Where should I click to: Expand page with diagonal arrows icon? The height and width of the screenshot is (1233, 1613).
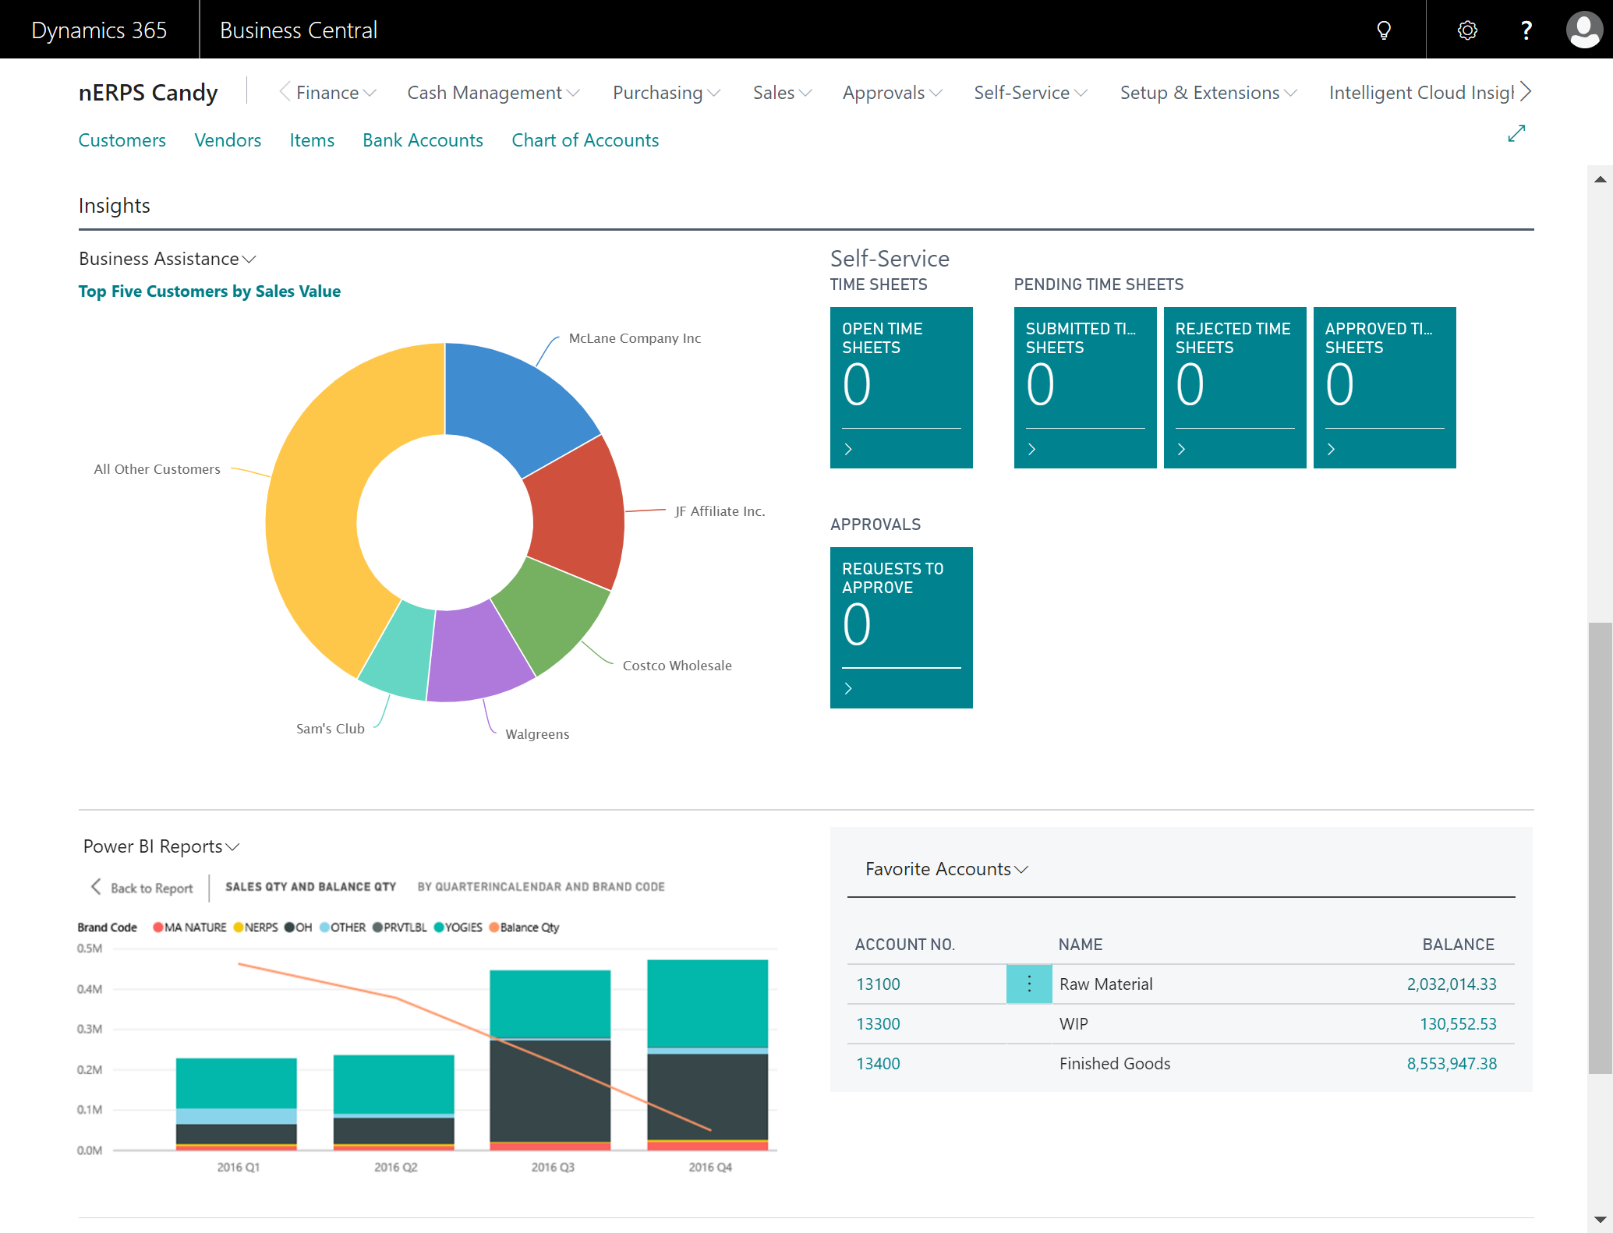[x=1516, y=133]
